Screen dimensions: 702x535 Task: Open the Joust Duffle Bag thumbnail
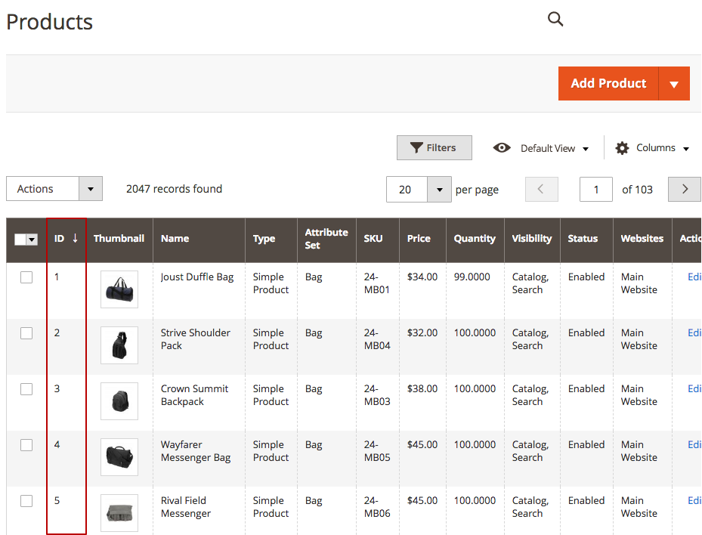(x=119, y=289)
